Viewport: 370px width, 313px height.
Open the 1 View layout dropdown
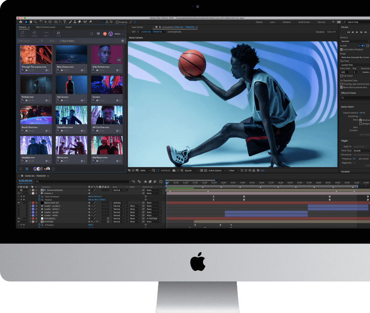[x=234, y=171]
